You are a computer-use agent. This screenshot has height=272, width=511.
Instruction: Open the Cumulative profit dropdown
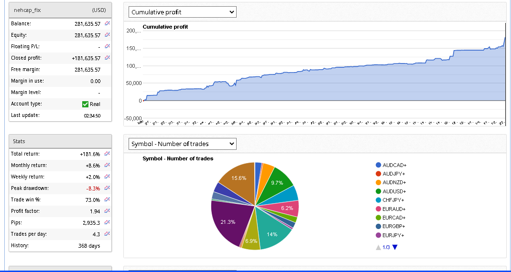click(183, 12)
